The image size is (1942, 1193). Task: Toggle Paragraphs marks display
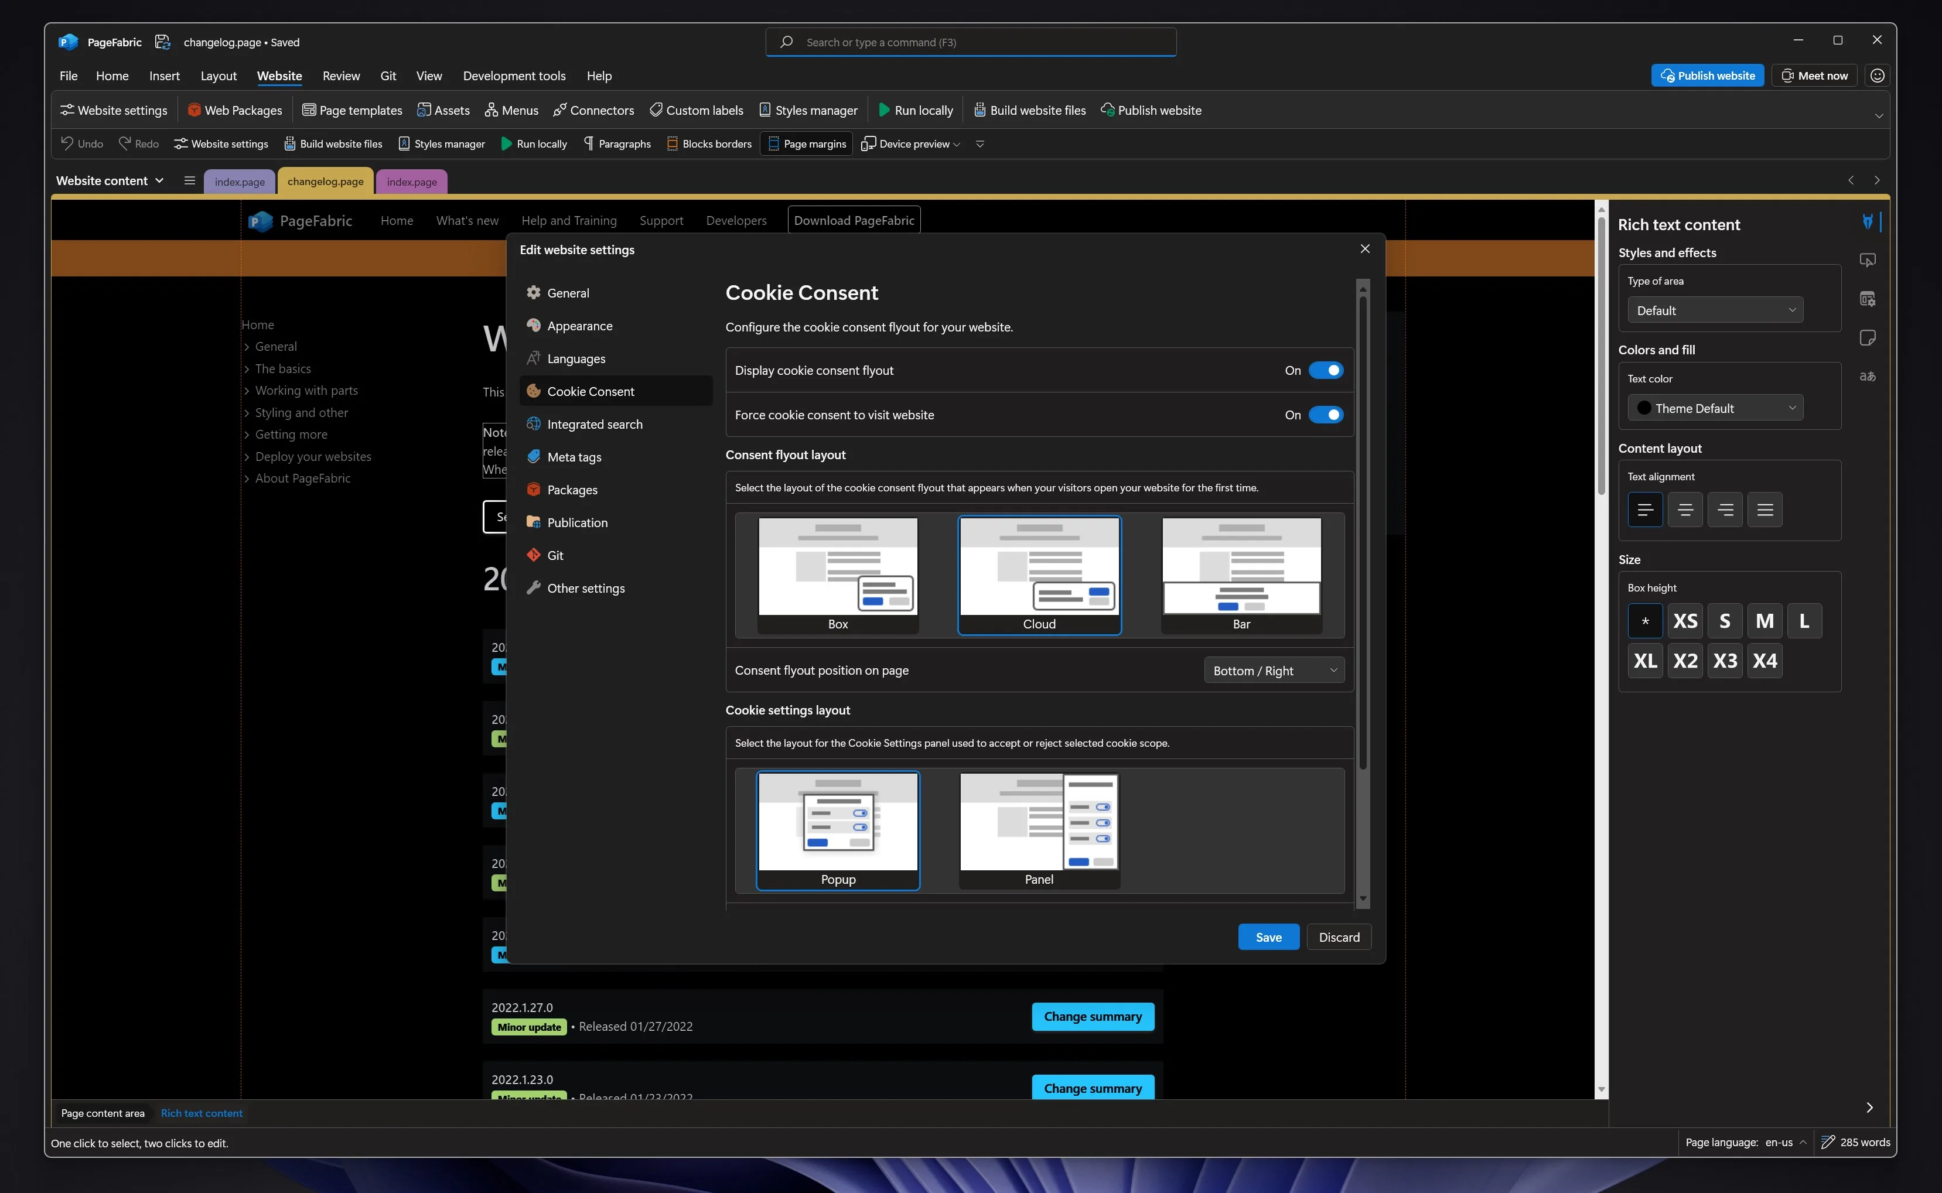coord(617,143)
